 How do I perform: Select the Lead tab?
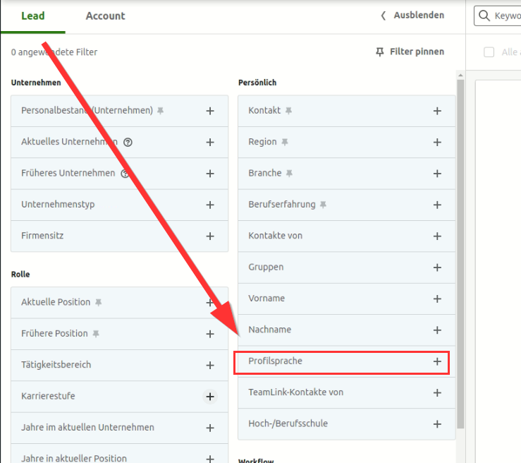pos(32,16)
